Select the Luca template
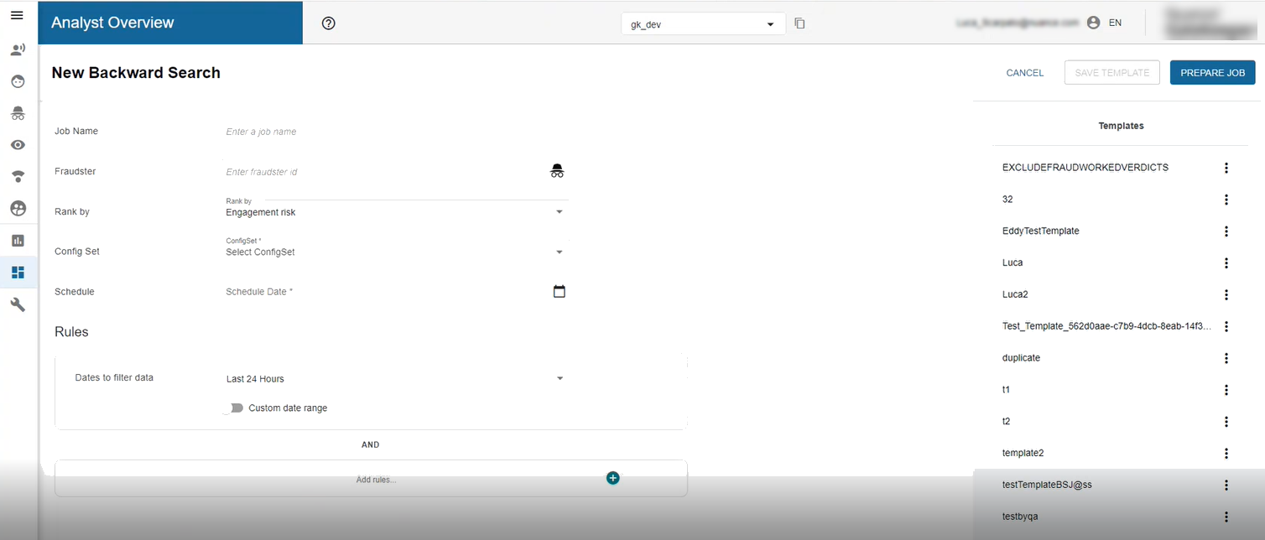Screen dimensions: 1265x540 [1013, 263]
